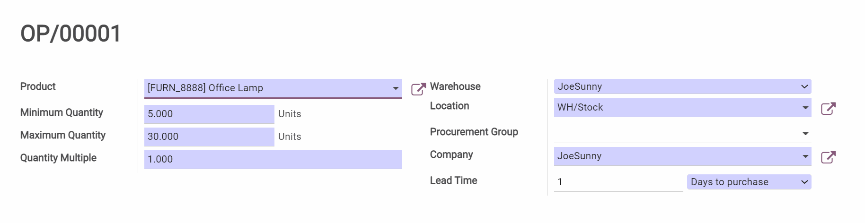Click the Lead Time label

(x=453, y=180)
